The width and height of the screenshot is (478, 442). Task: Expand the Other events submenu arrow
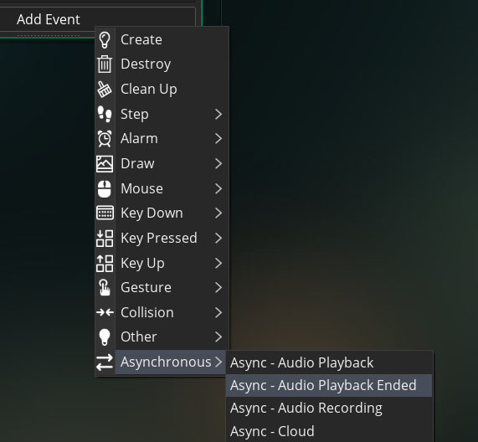click(218, 337)
